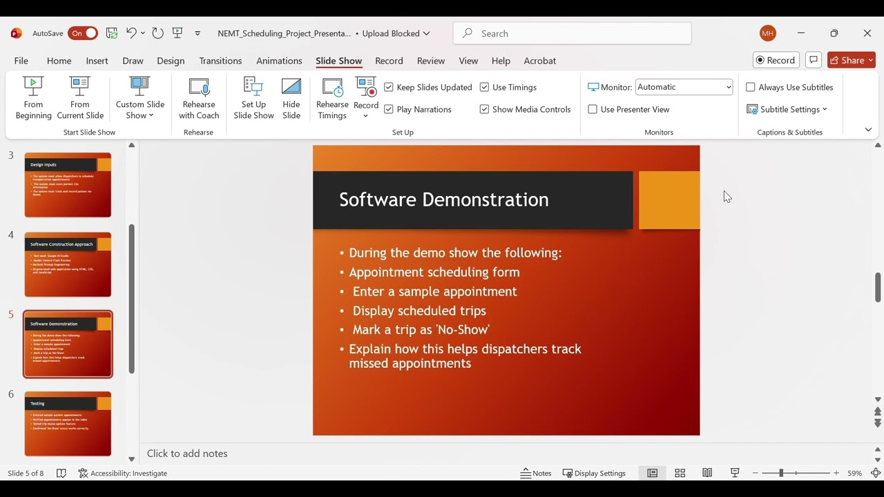884x497 pixels.
Task: Switch to the Insert tab
Action: point(97,61)
